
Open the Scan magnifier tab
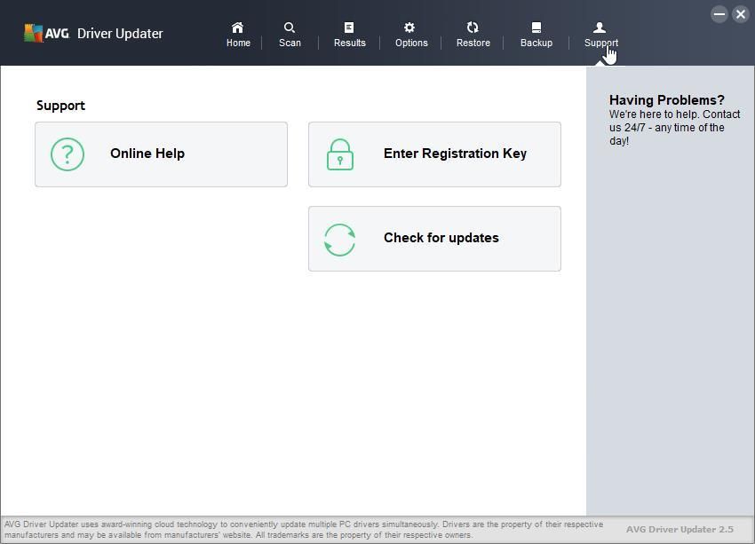290,35
